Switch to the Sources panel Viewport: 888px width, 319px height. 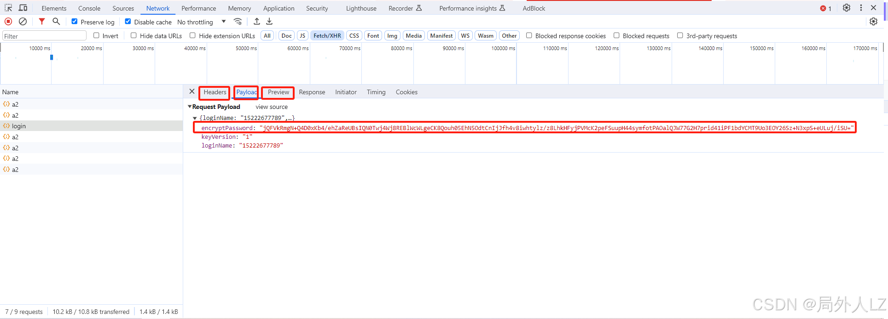[123, 8]
